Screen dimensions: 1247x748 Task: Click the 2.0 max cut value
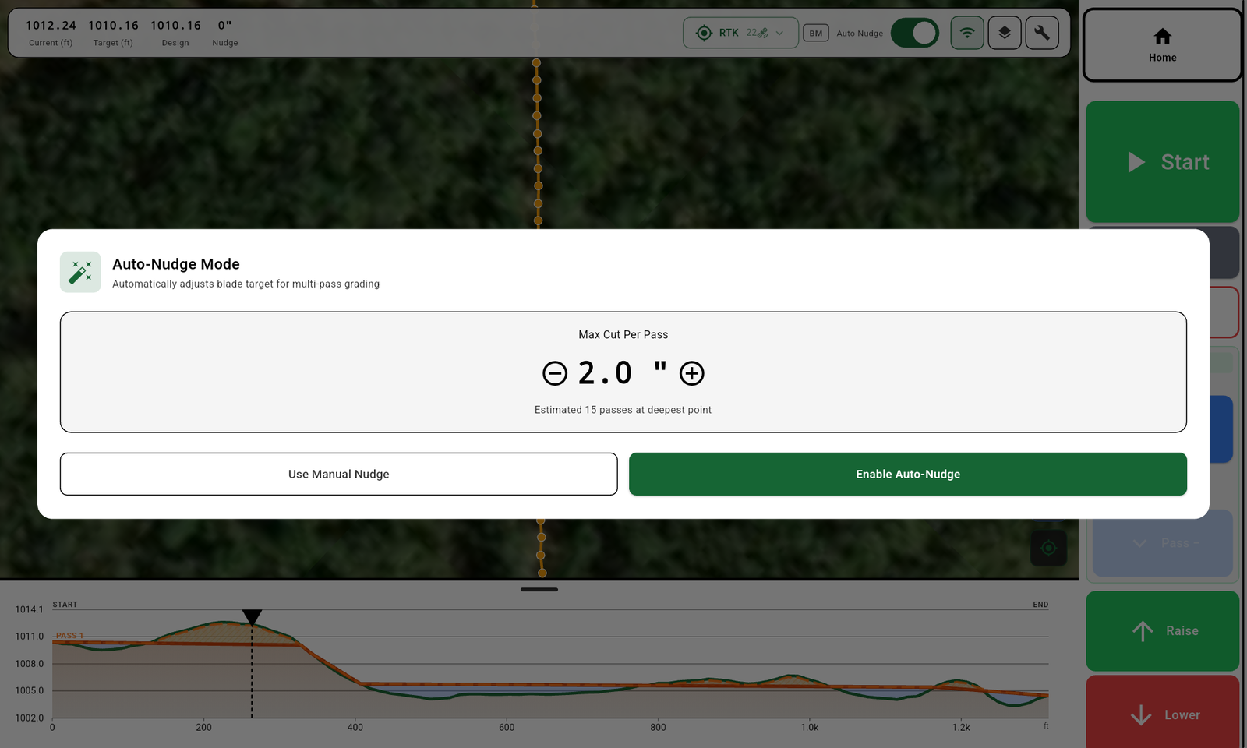point(606,373)
